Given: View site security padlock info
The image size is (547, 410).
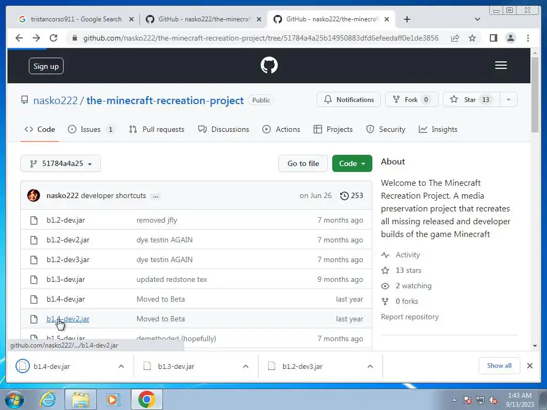Looking at the screenshot, I should coord(74,38).
